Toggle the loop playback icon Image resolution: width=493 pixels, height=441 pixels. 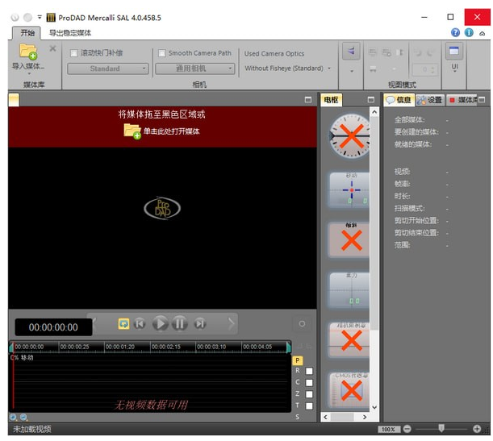[123, 323]
